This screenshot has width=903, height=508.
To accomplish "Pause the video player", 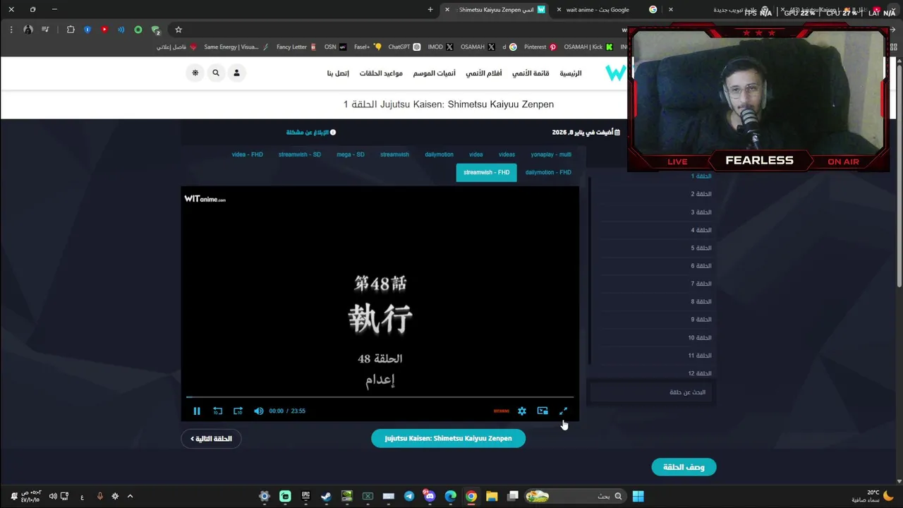I will tap(197, 411).
